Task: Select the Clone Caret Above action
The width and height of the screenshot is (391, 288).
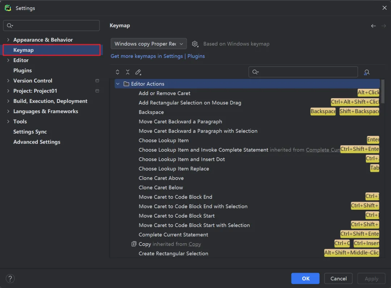Action: [161, 178]
